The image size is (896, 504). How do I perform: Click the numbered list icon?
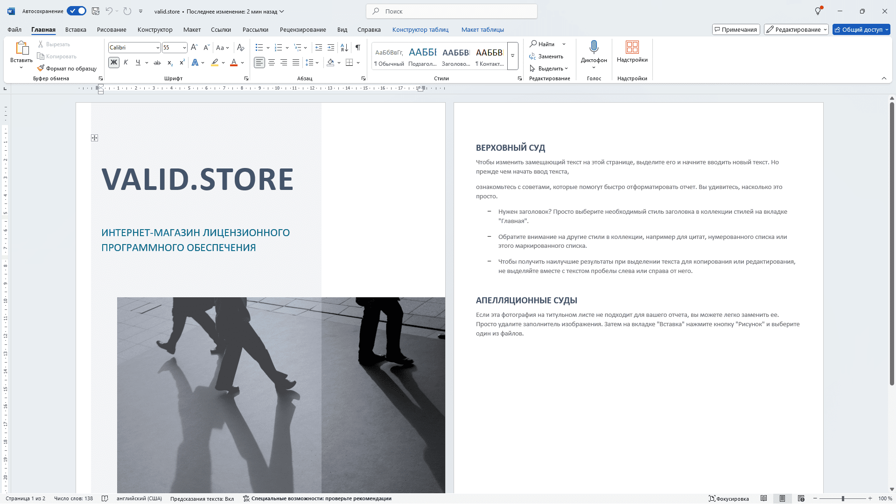279,48
